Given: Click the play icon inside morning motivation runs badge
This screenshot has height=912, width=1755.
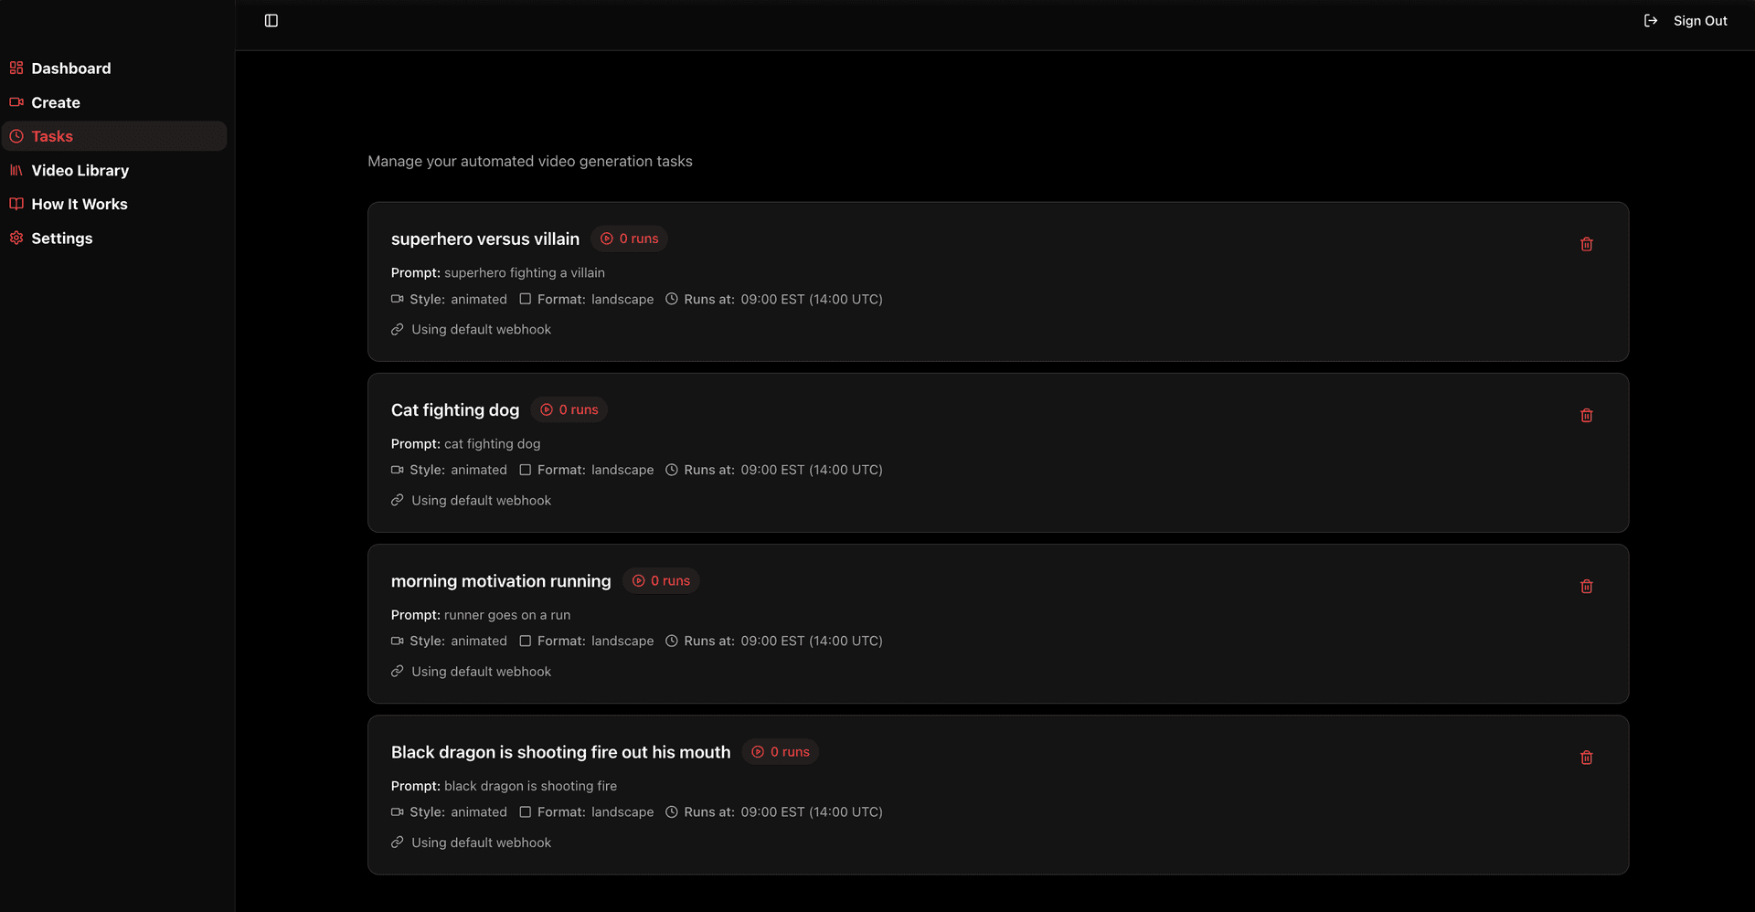Looking at the screenshot, I should point(637,580).
